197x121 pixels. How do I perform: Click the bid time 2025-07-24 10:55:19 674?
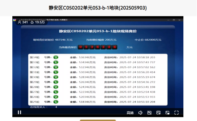click(137, 77)
